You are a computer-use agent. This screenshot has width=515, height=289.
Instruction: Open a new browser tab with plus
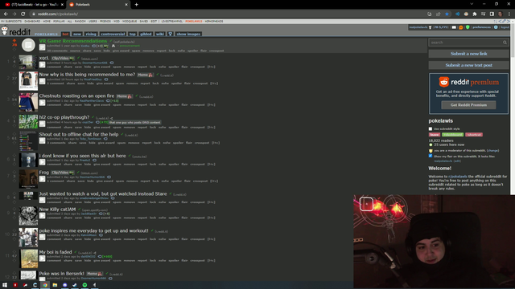(136, 5)
